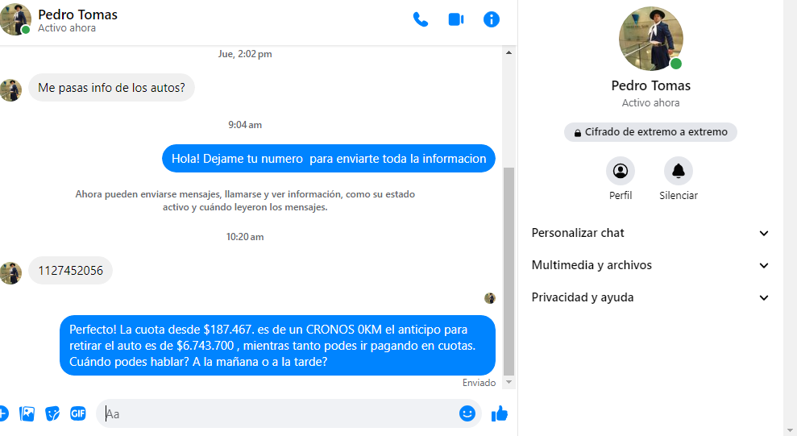Send a thumbs-up like
Screen dimensions: 797x436
[500, 413]
